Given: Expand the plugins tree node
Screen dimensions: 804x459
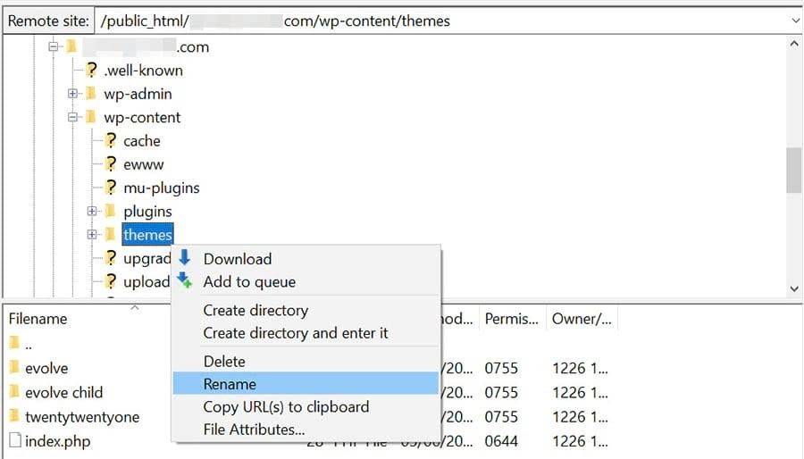Looking at the screenshot, I should pos(92,211).
